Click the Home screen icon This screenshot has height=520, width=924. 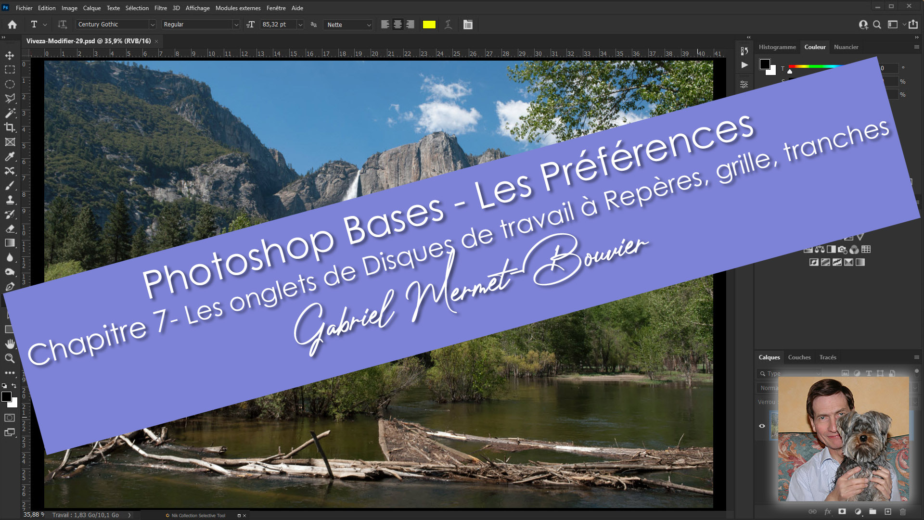(13, 25)
